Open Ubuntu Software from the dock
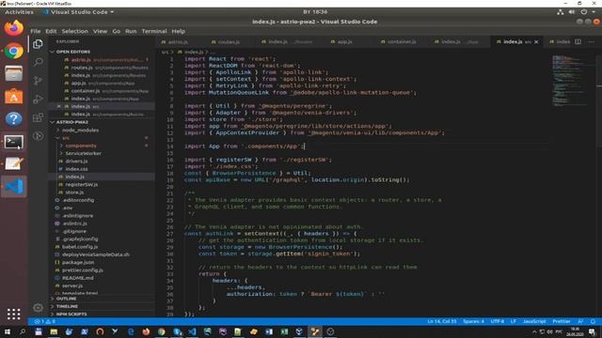Image resolution: width=602 pixels, height=338 pixels. pos(14,97)
